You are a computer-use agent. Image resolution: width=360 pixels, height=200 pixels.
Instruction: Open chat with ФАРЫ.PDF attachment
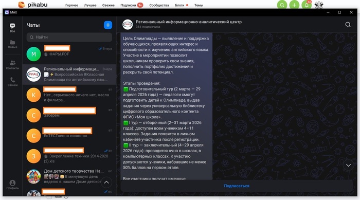click(x=69, y=54)
